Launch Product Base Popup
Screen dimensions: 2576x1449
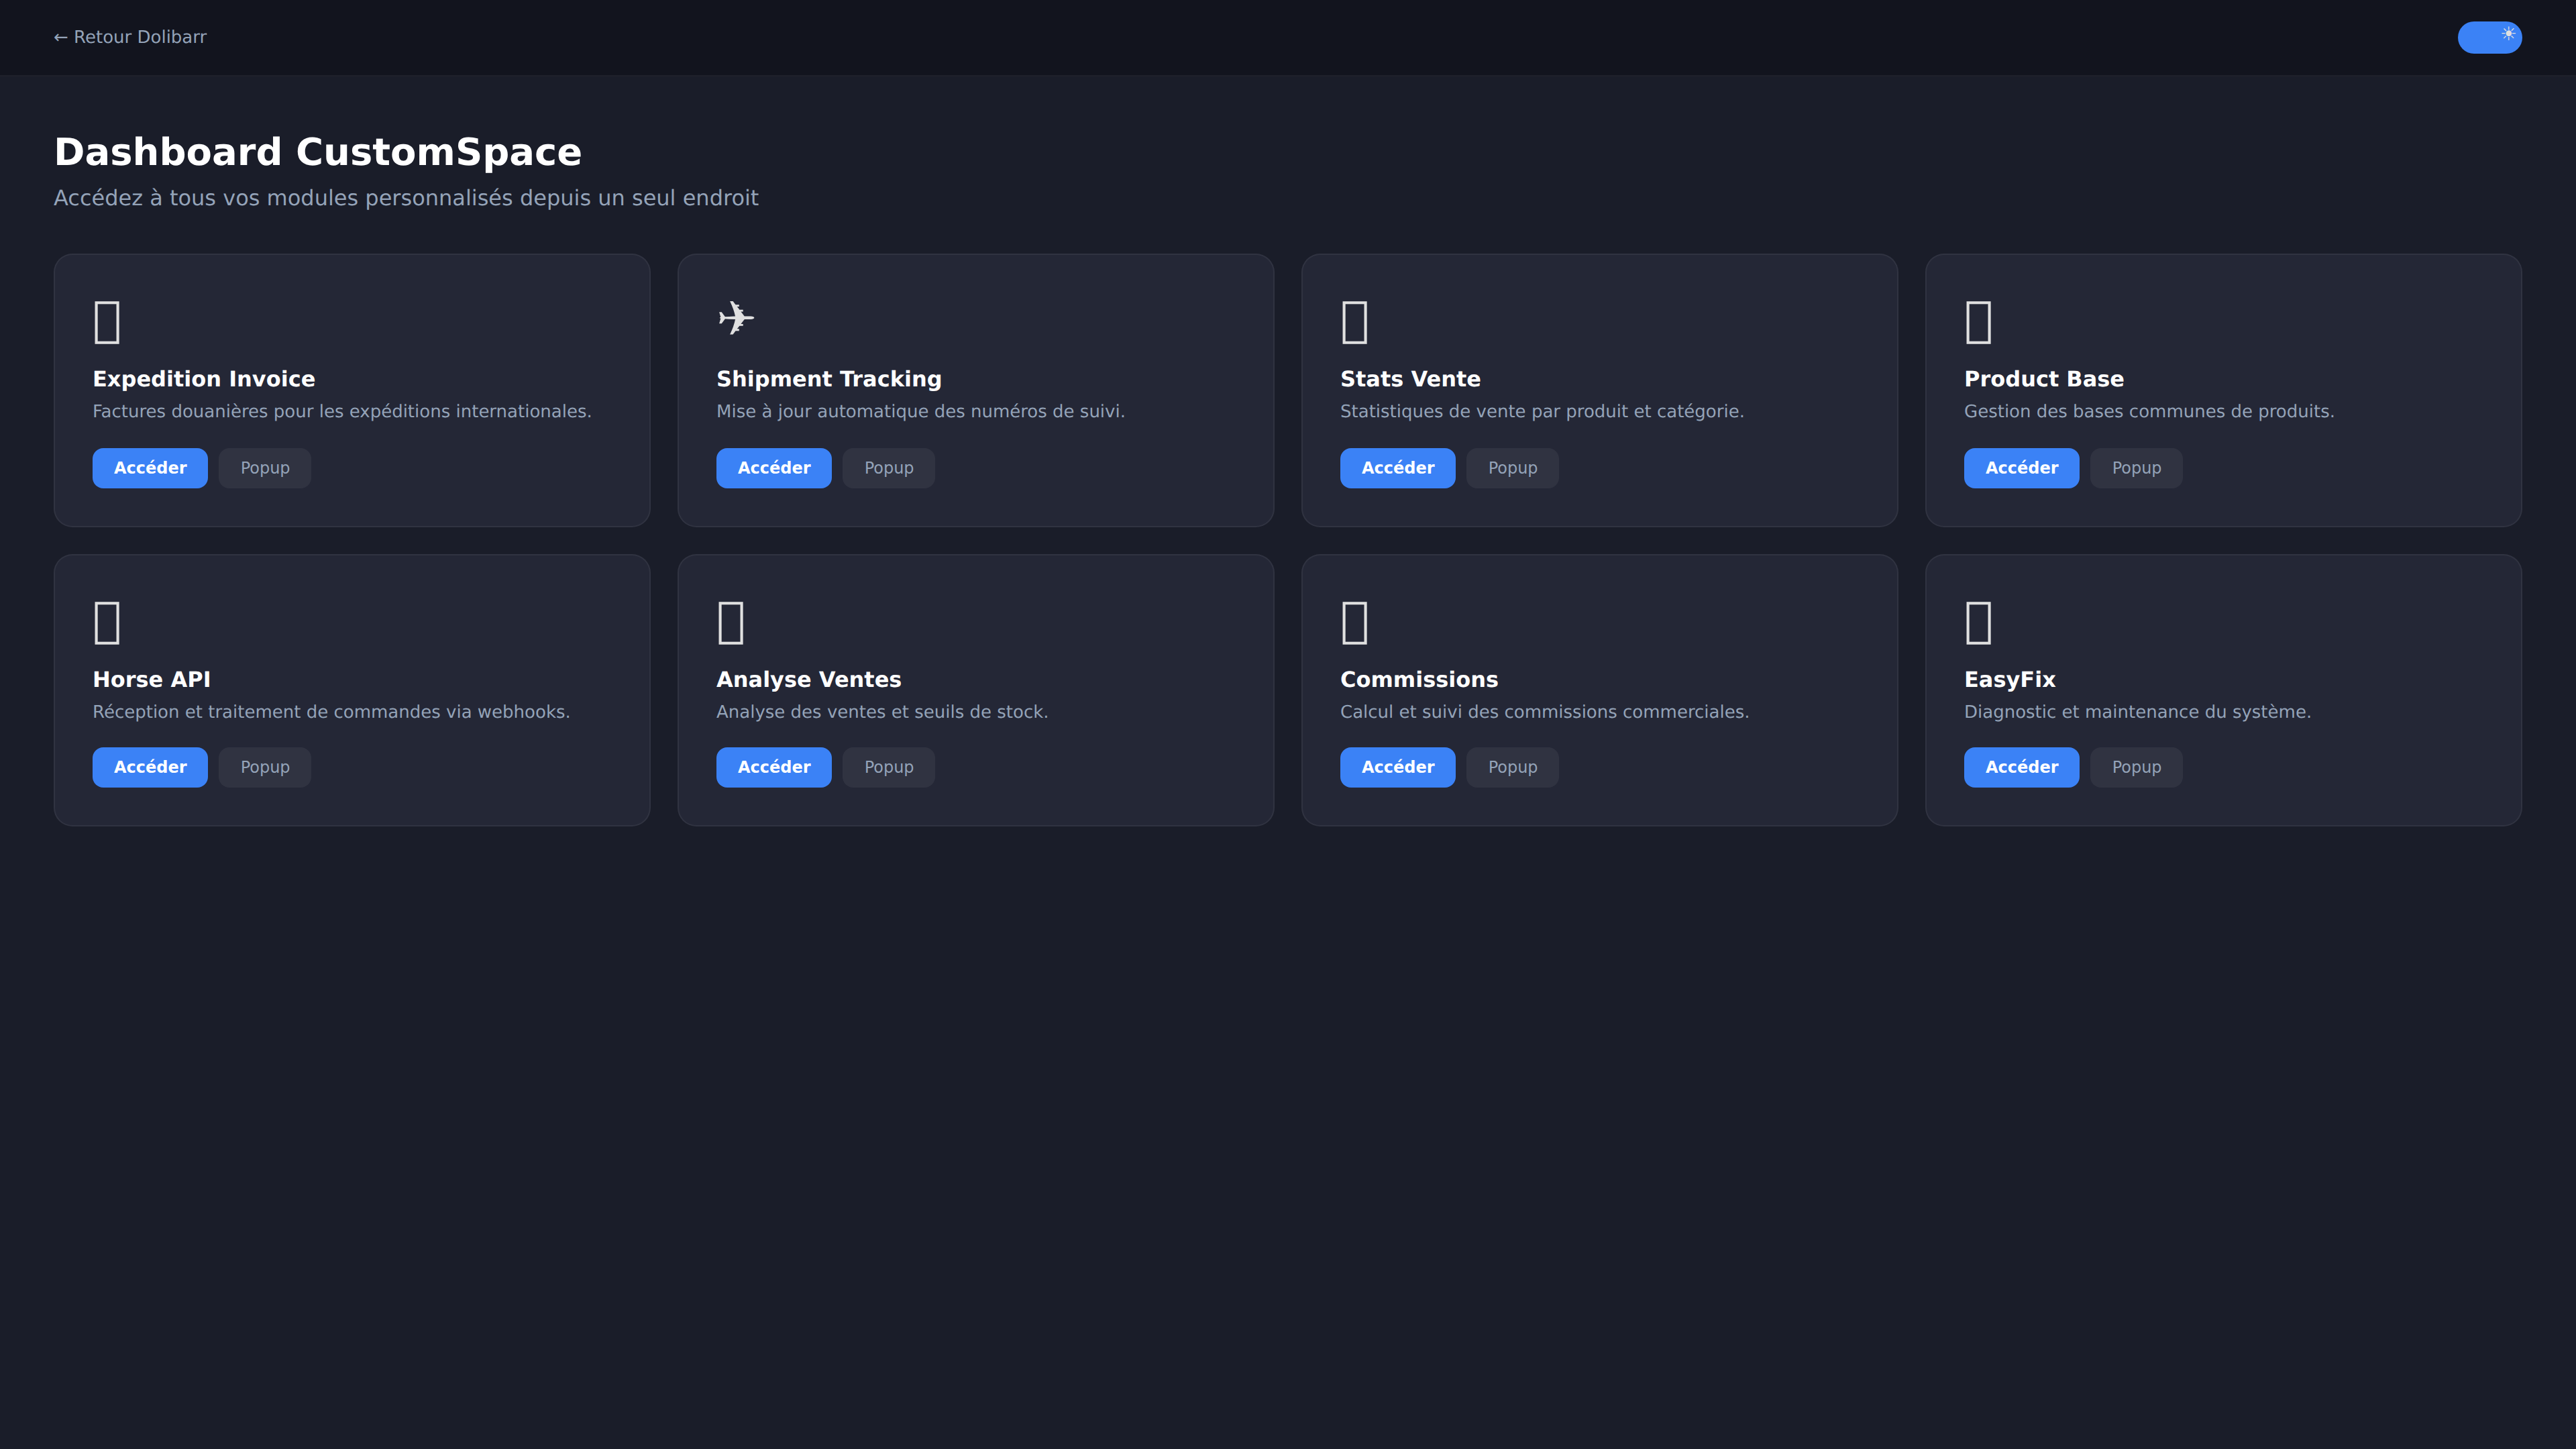[x=2135, y=468]
